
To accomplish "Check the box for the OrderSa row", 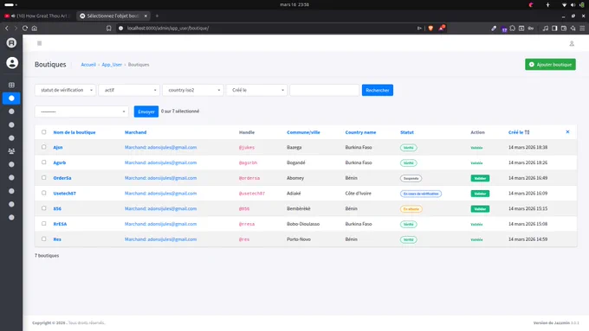I will coord(44,178).
